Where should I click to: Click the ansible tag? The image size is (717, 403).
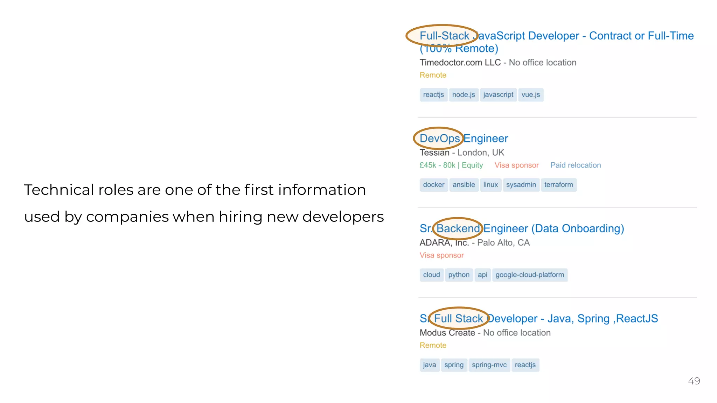(464, 185)
